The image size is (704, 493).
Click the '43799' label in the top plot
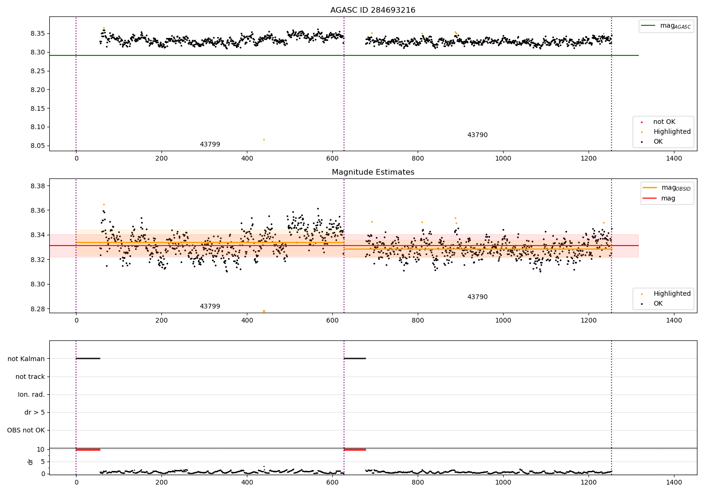pyautogui.click(x=210, y=145)
